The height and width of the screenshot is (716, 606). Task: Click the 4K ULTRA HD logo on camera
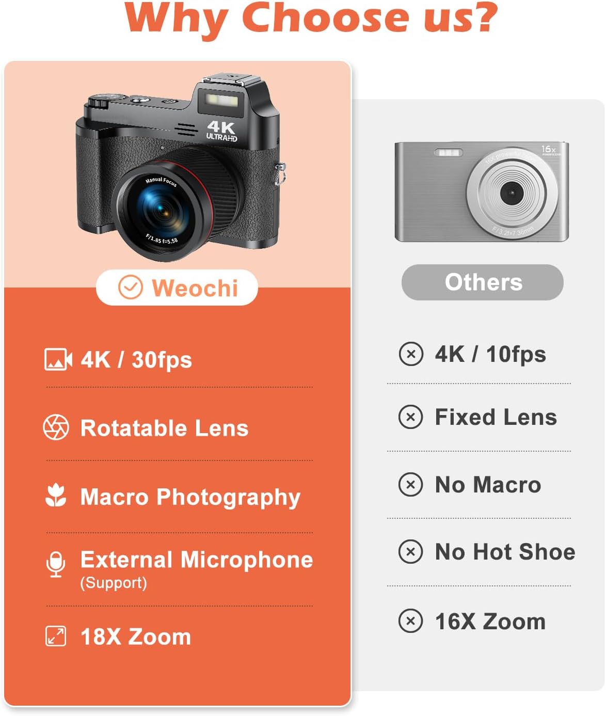tap(222, 131)
